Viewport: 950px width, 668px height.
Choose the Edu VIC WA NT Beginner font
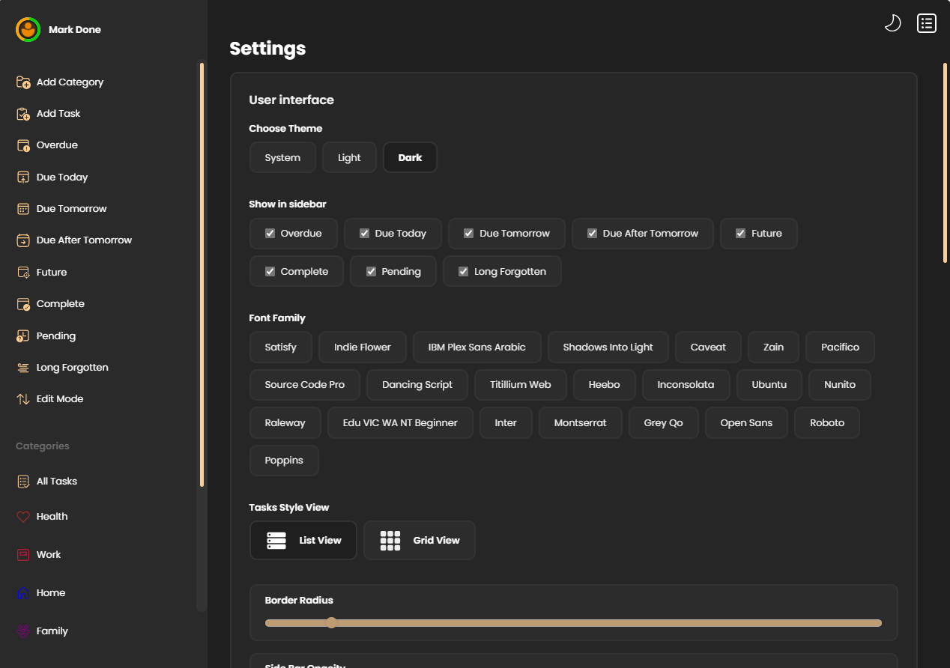click(400, 423)
